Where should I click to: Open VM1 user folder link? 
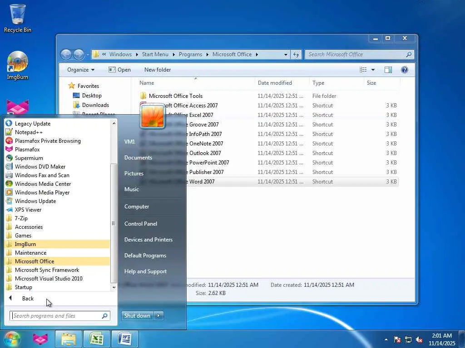coord(129,141)
